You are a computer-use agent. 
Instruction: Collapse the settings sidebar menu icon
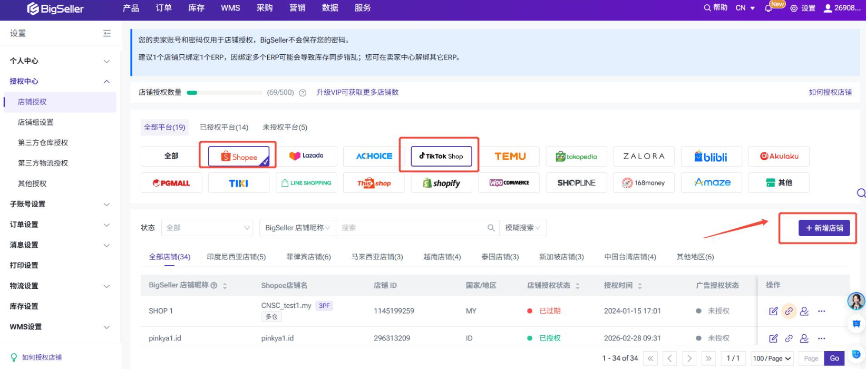tap(107, 33)
